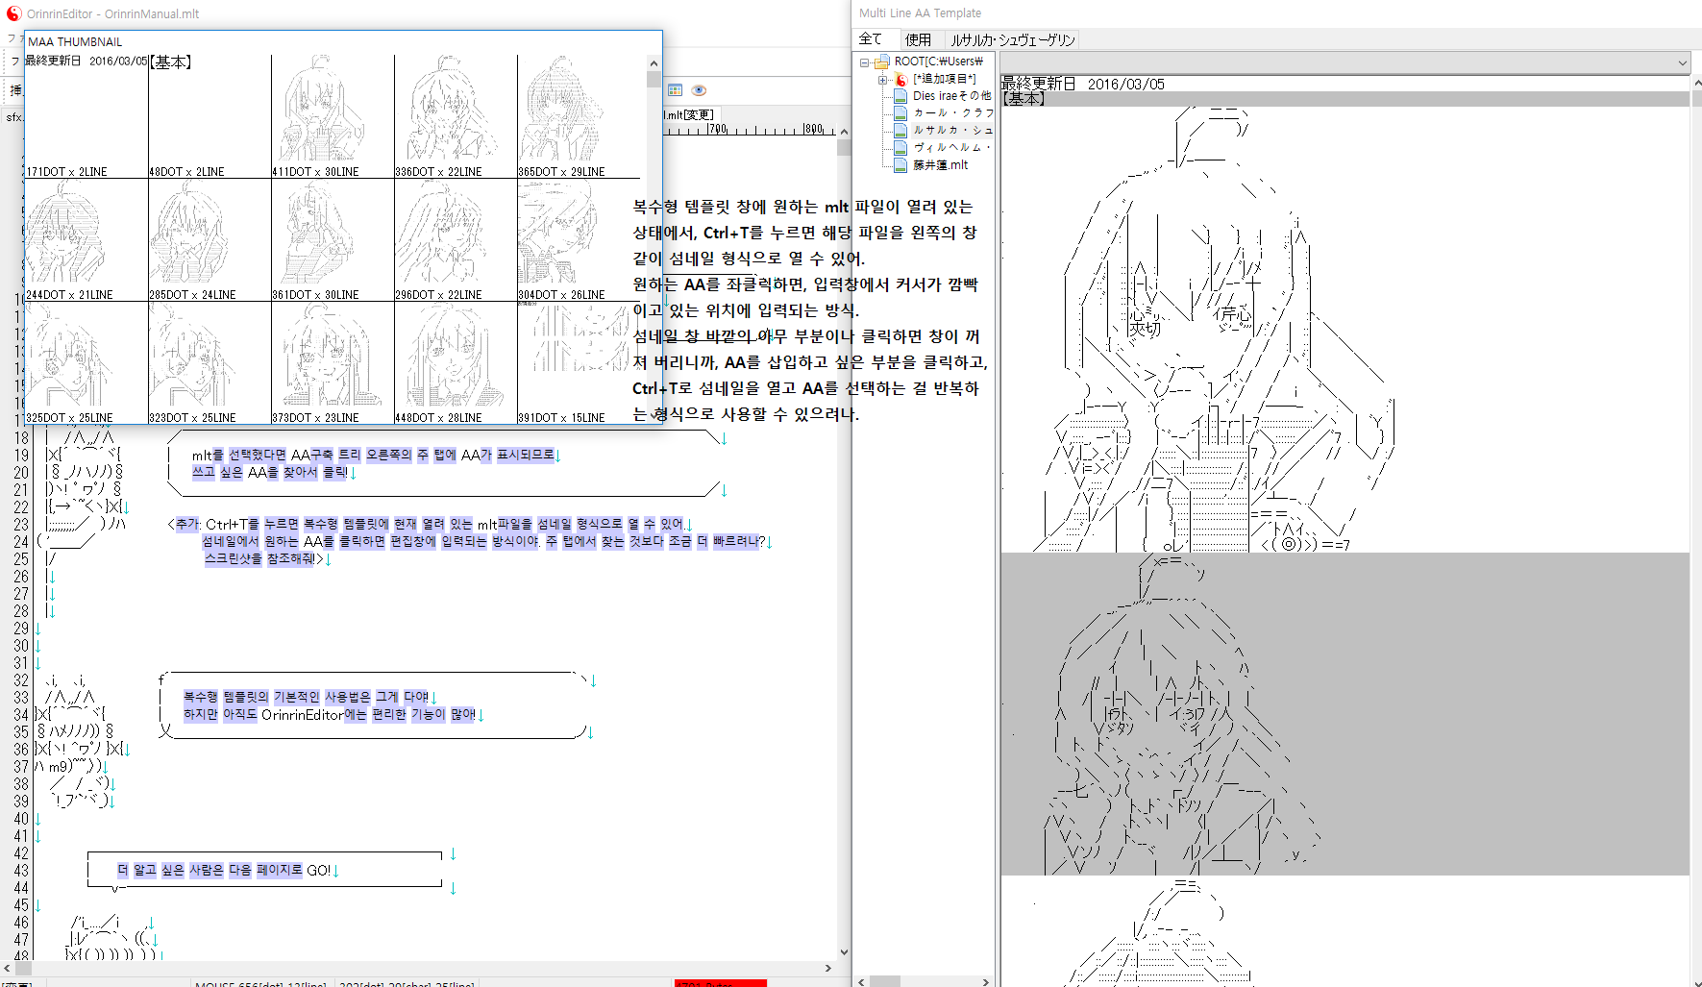Click the highlighted gray AA template preview

[1344, 713]
